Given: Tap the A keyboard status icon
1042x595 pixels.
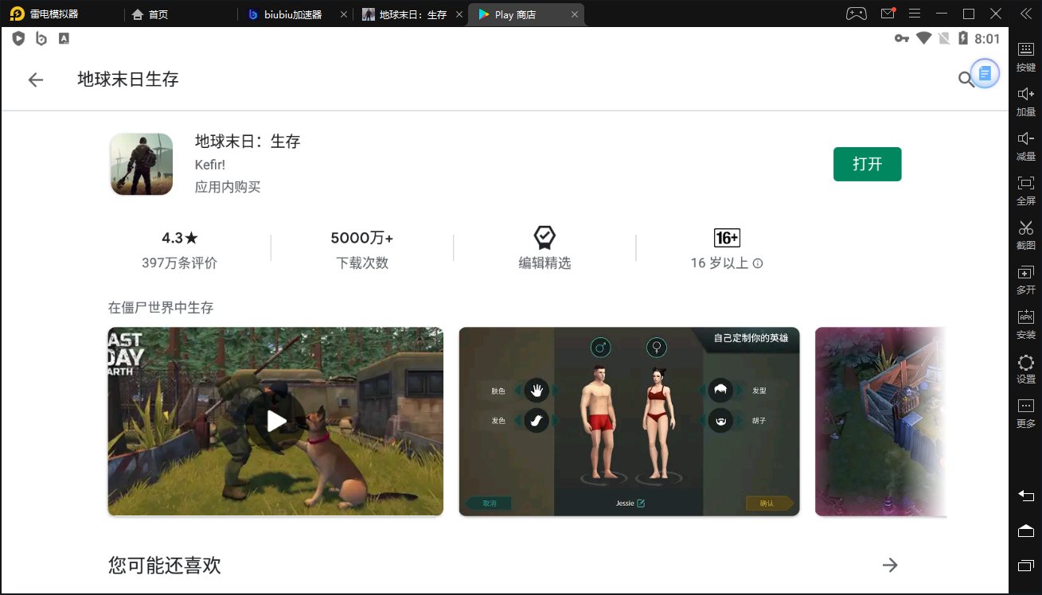Looking at the screenshot, I should (64, 38).
